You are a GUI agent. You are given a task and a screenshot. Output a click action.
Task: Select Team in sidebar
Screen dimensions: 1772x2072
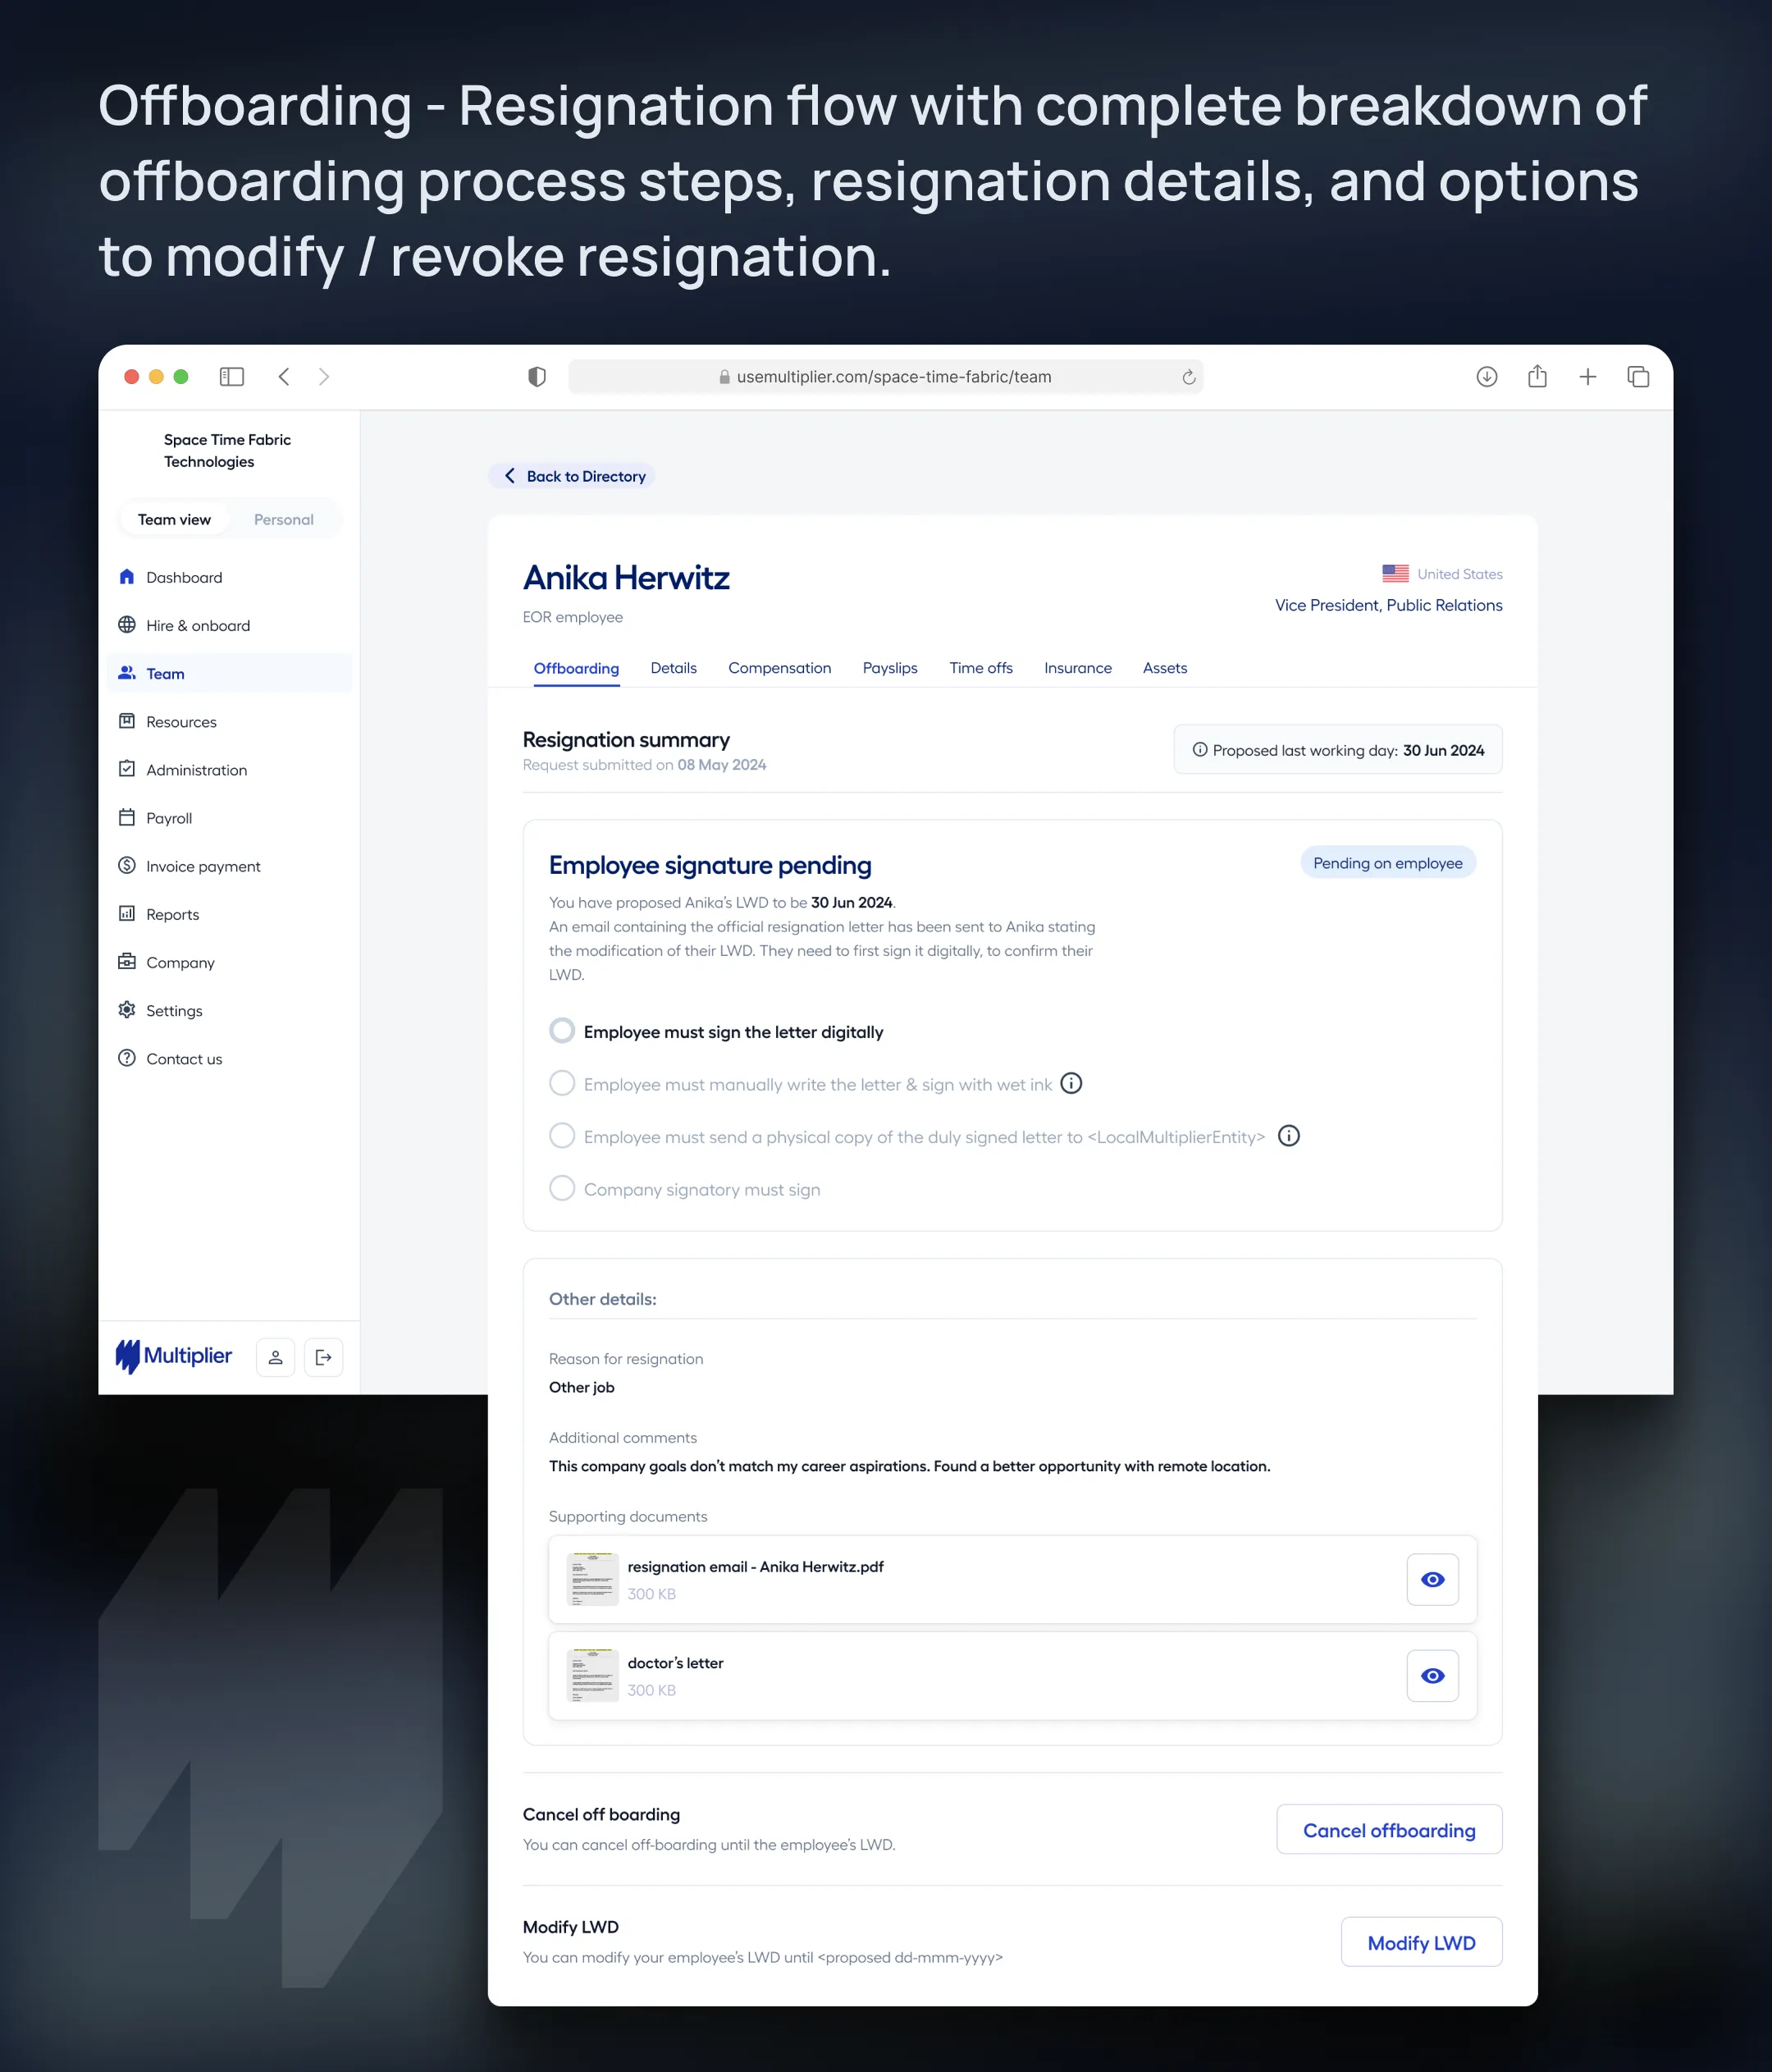(229, 673)
